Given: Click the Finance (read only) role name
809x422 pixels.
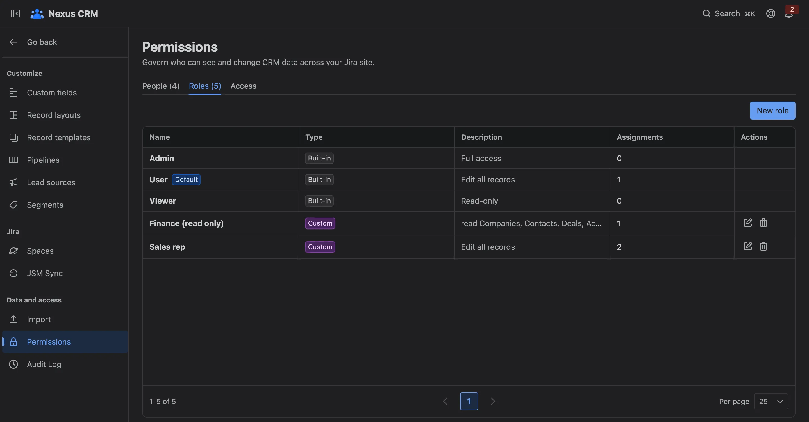Looking at the screenshot, I should coord(187,223).
